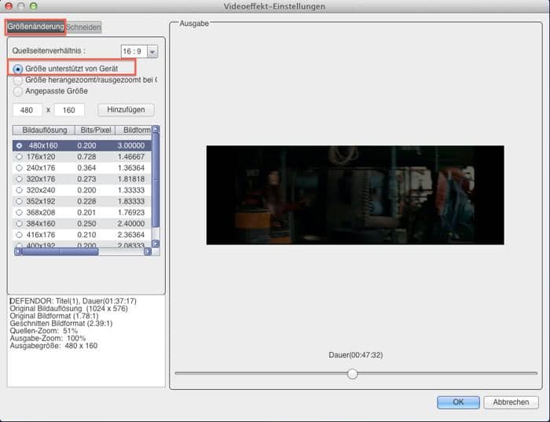Click the 0.728 bits/pixel cell
Screen dimensions: 550x422
coord(86,157)
